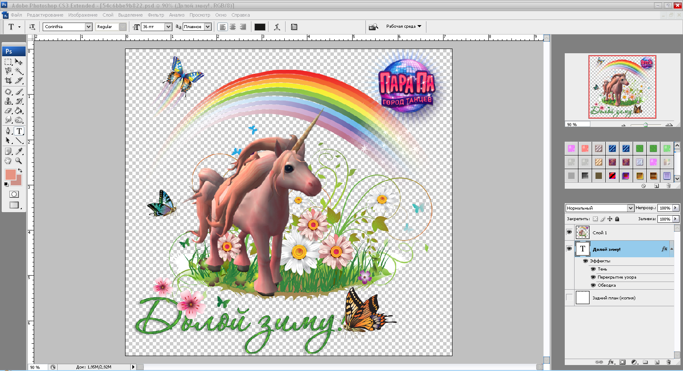Toggle the Перекрытие узора effect visibility
The width and height of the screenshot is (683, 371).
pos(593,277)
